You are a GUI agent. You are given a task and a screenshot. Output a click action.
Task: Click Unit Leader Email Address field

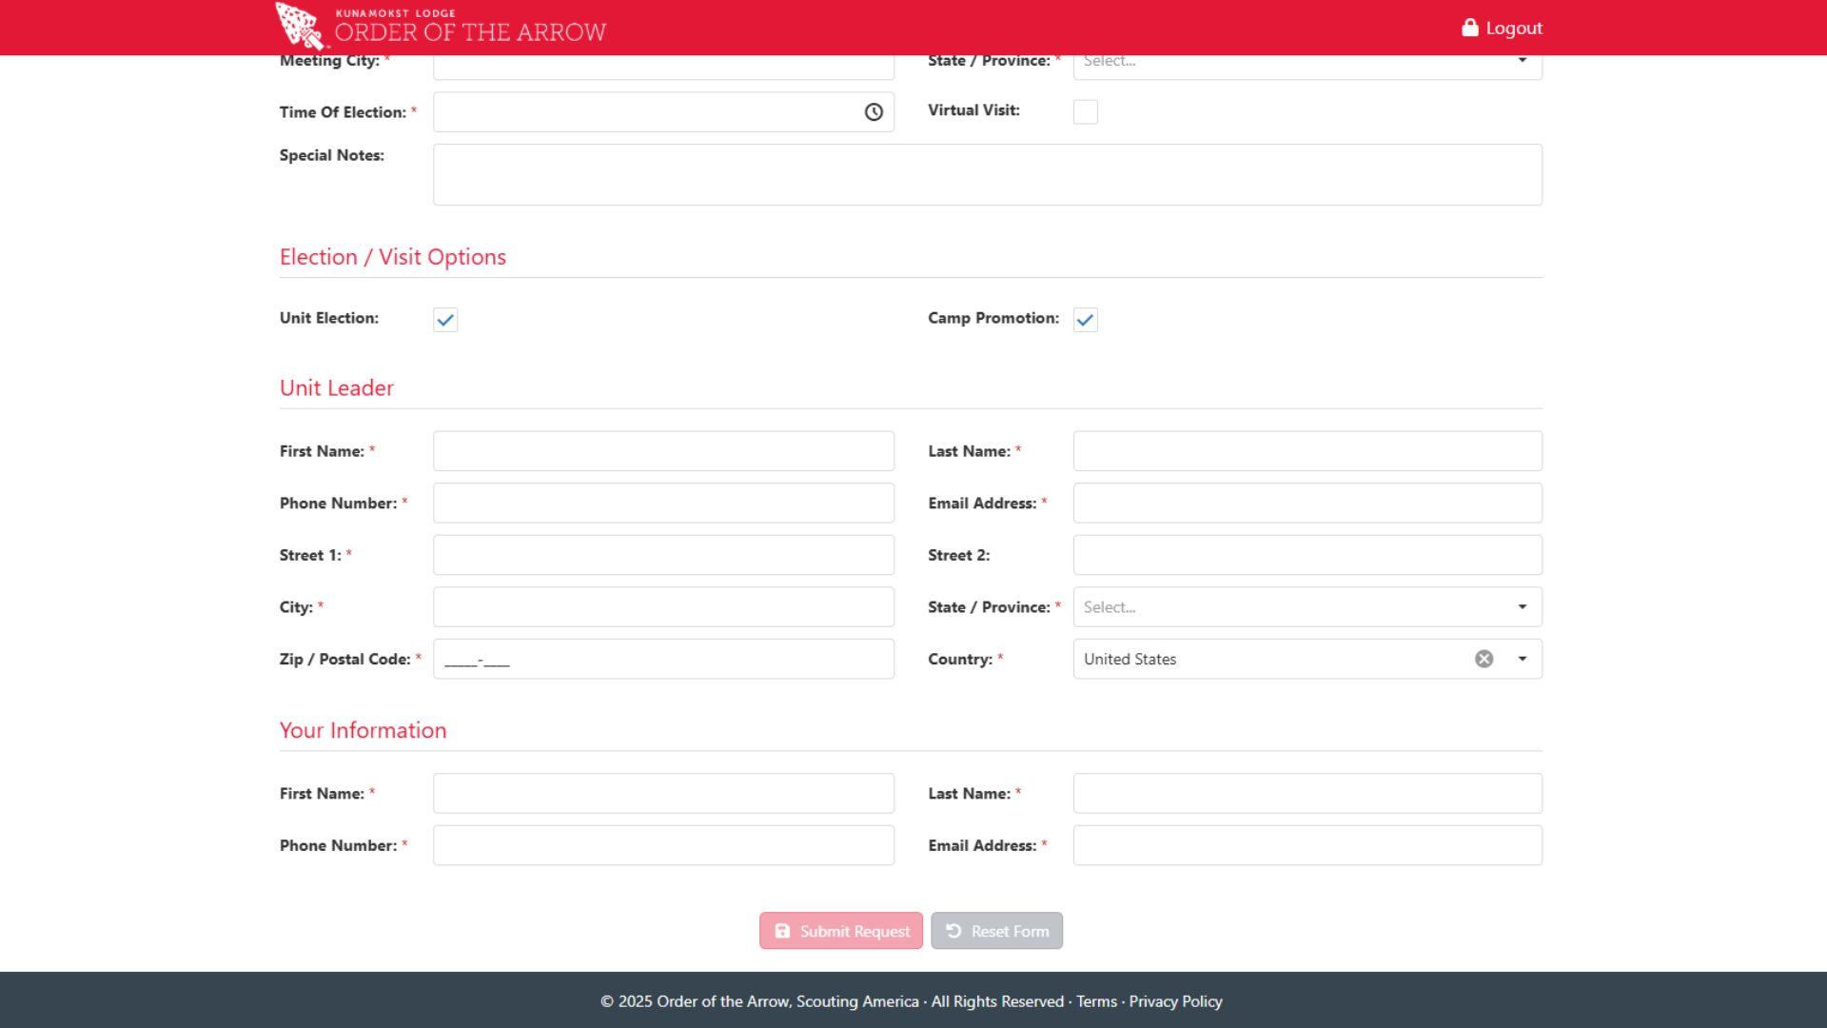click(1306, 503)
